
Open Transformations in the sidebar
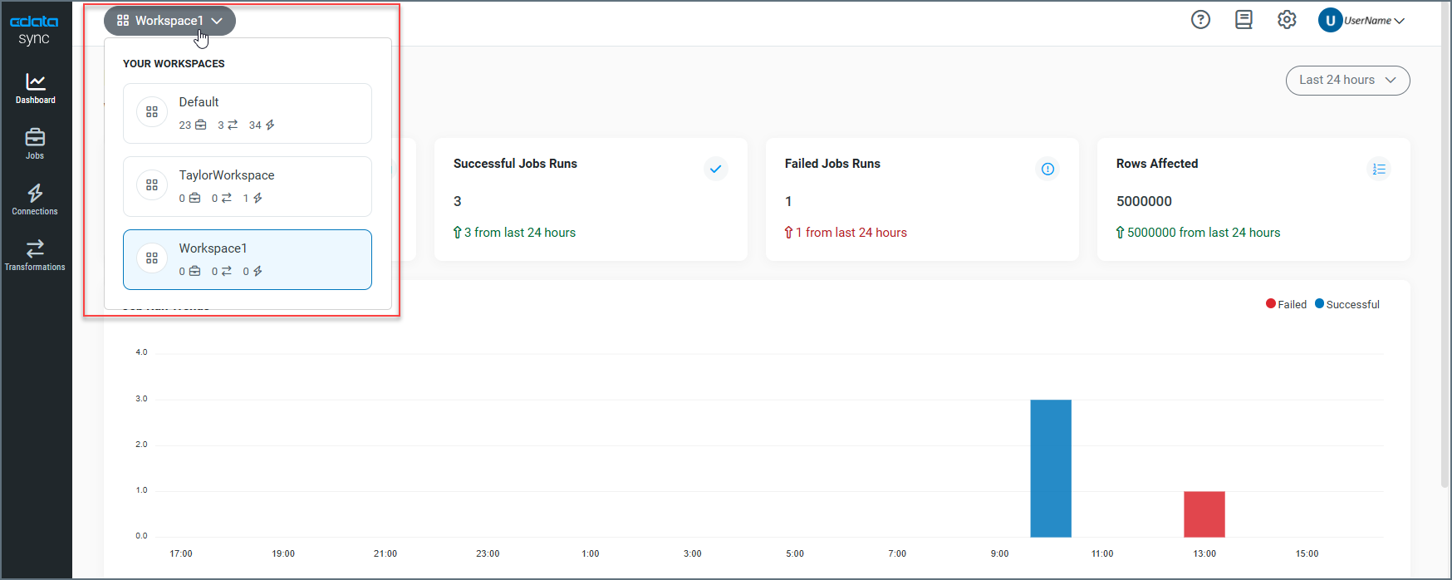click(35, 255)
